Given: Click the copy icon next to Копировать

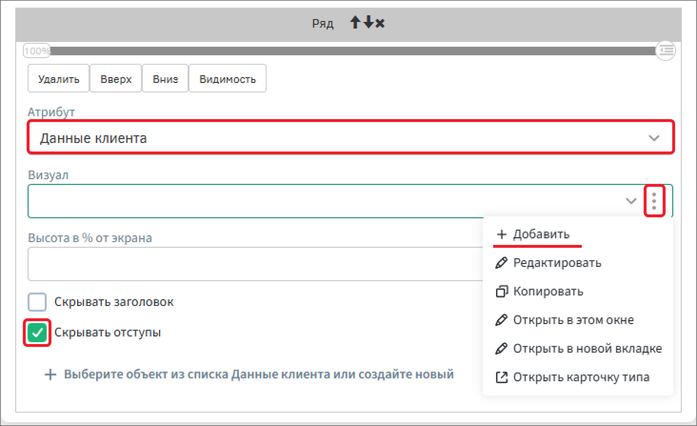Looking at the screenshot, I should click(x=501, y=292).
